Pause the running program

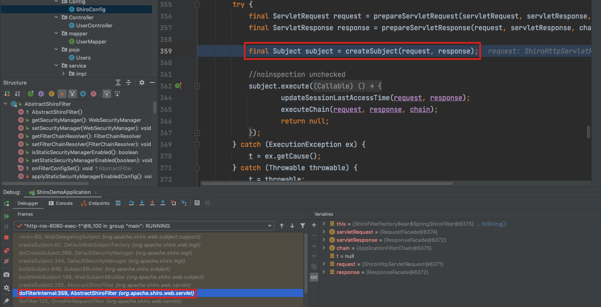pyautogui.click(x=6, y=227)
